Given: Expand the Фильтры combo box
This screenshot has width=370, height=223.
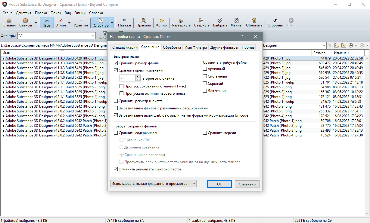Looking at the screenshot, I should 93,36.
